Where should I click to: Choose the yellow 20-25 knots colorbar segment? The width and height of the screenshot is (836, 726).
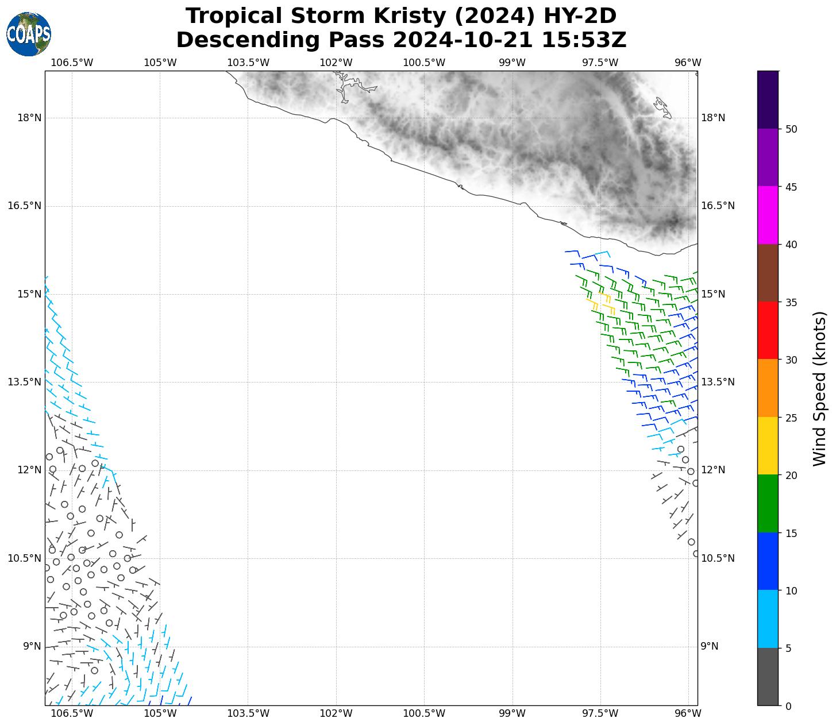tap(768, 446)
